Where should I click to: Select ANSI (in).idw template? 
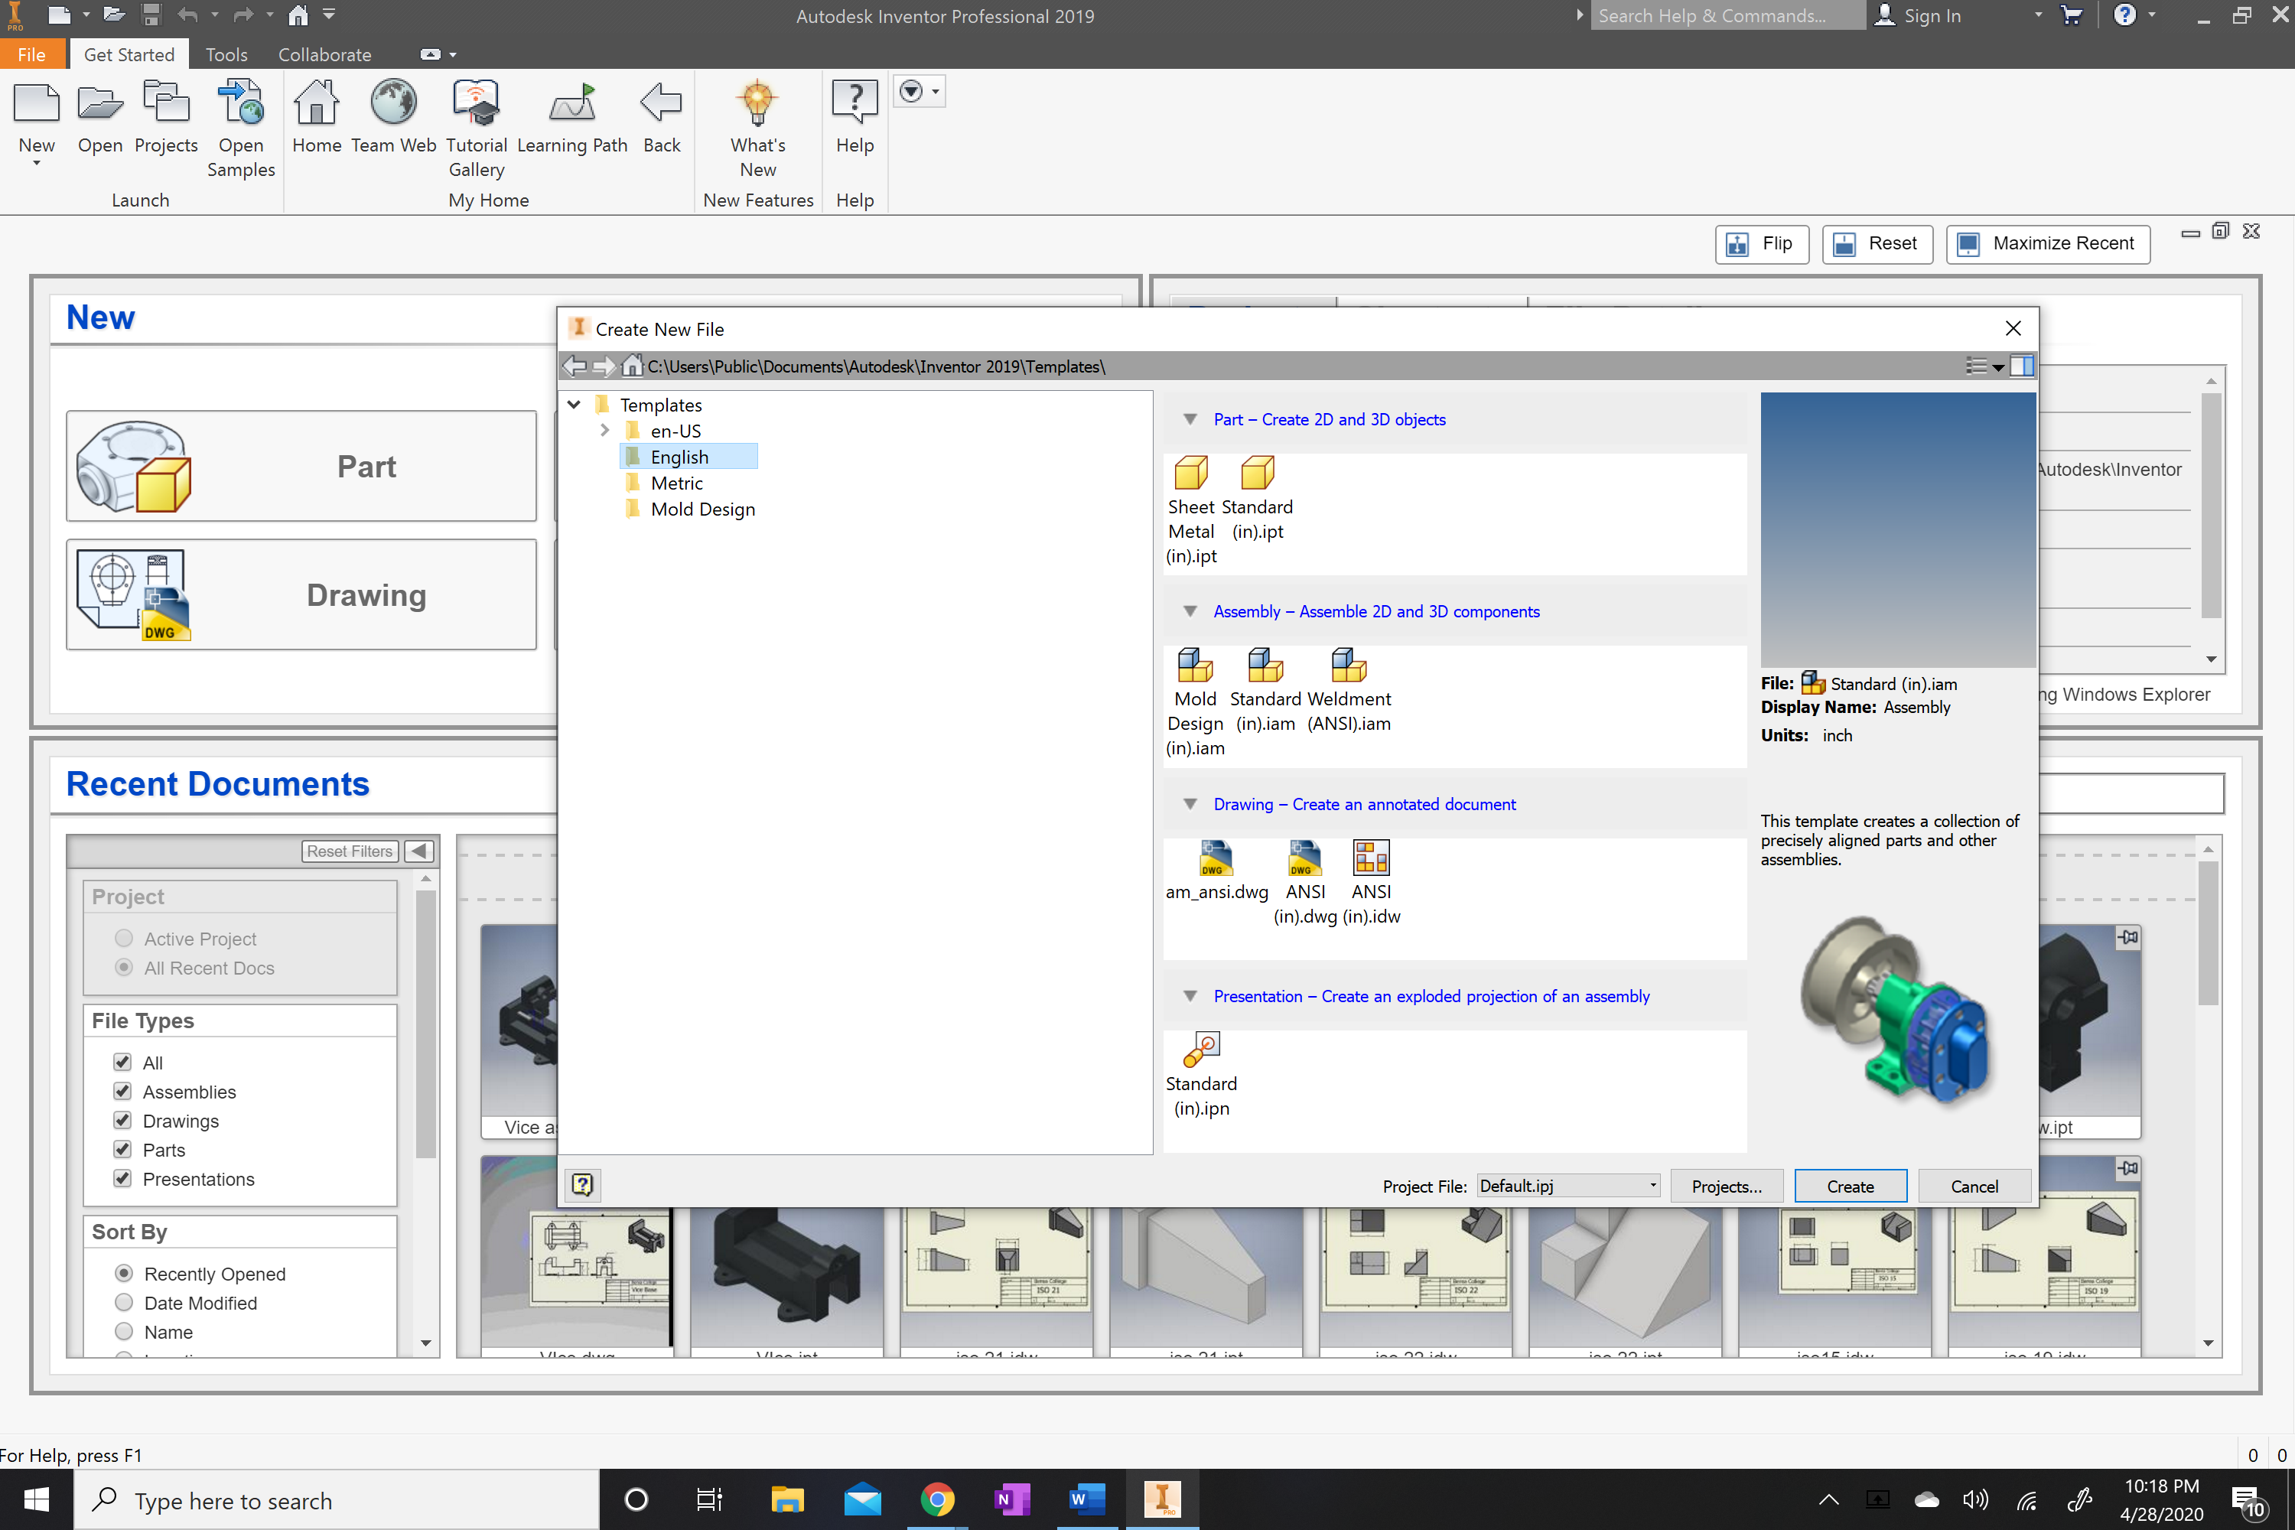1371,883
